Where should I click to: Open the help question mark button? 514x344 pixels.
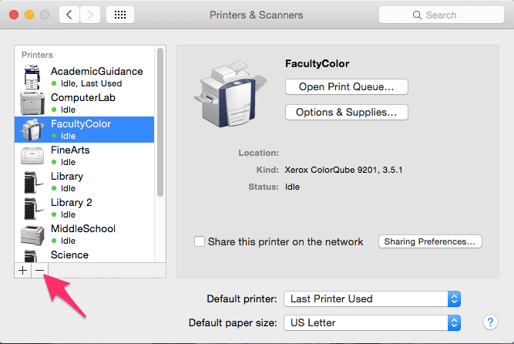tap(489, 322)
